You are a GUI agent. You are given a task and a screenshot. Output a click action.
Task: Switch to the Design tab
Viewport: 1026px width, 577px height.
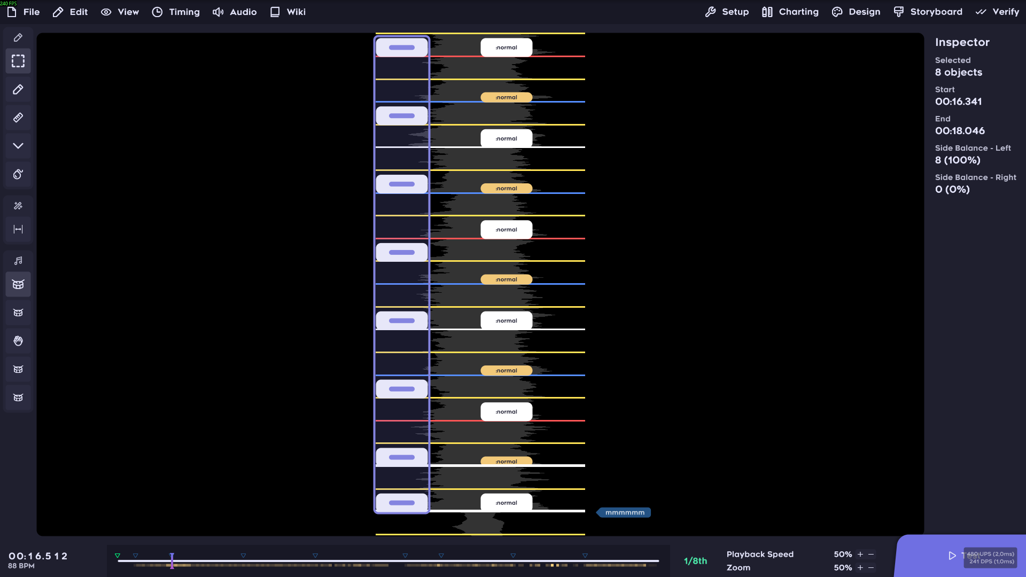pyautogui.click(x=856, y=12)
